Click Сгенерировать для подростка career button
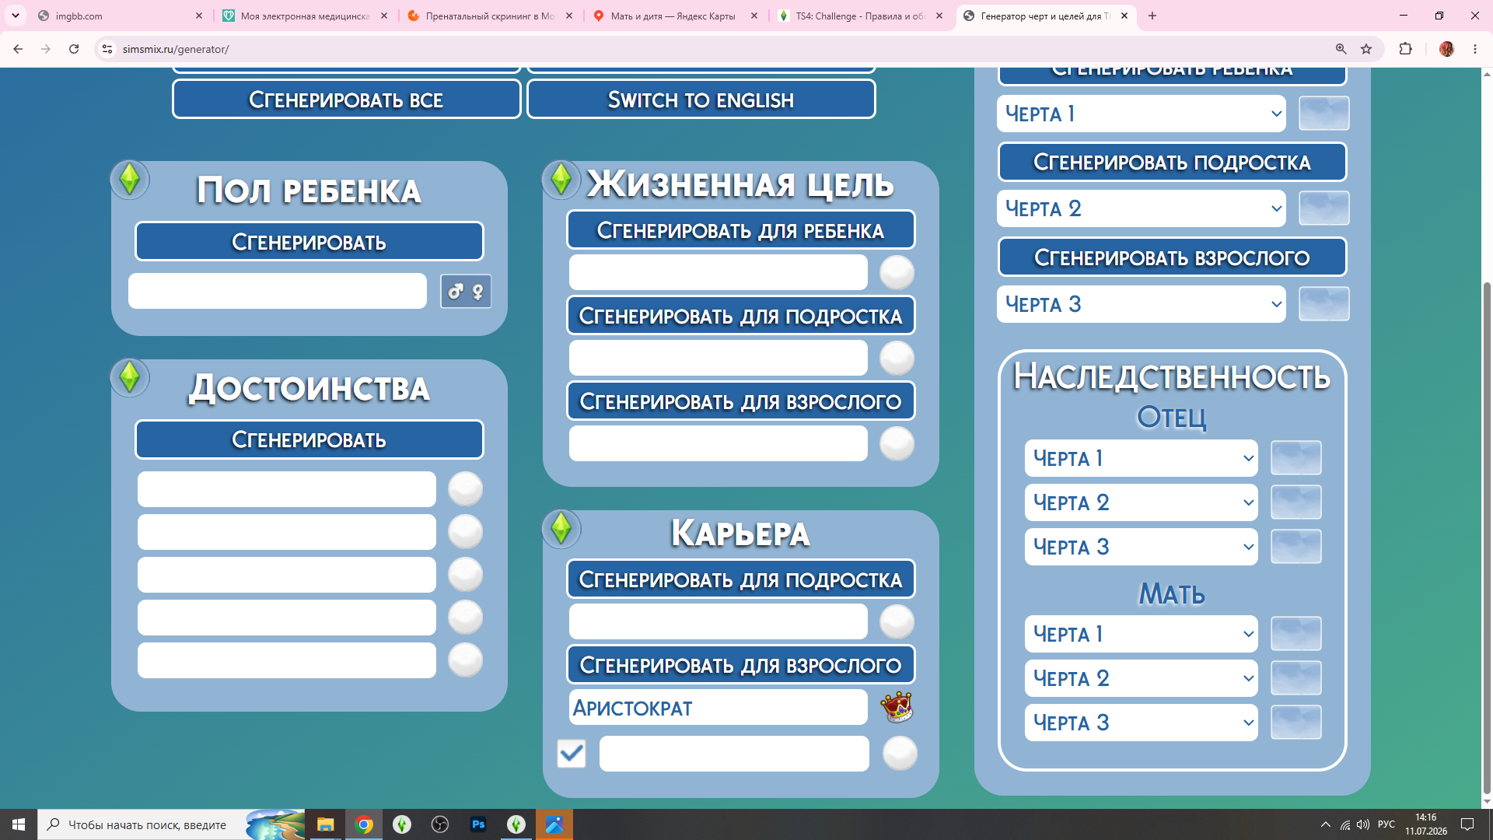The height and width of the screenshot is (840, 1493). click(741, 579)
